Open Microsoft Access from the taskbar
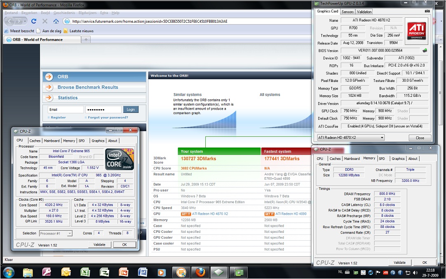The height and width of the screenshot is (279, 446). pyautogui.click(x=47, y=273)
